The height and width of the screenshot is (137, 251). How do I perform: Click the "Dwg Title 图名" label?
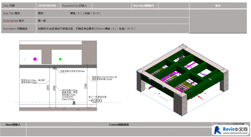pyautogui.click(x=11, y=13)
